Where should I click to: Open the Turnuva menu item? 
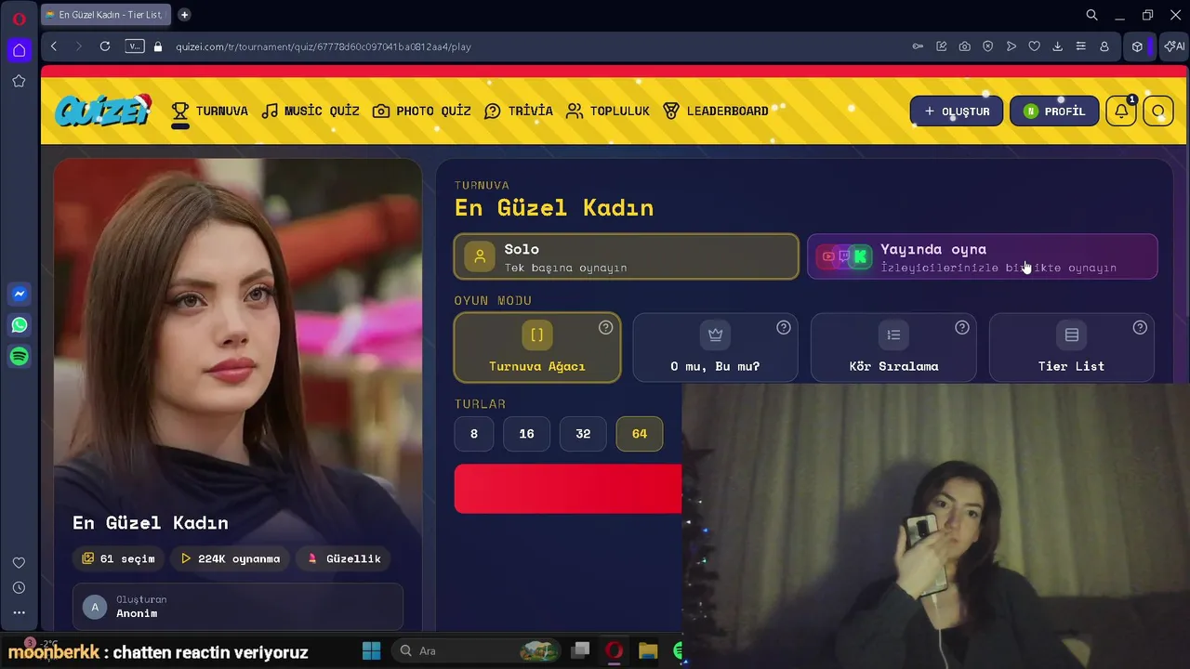209,111
